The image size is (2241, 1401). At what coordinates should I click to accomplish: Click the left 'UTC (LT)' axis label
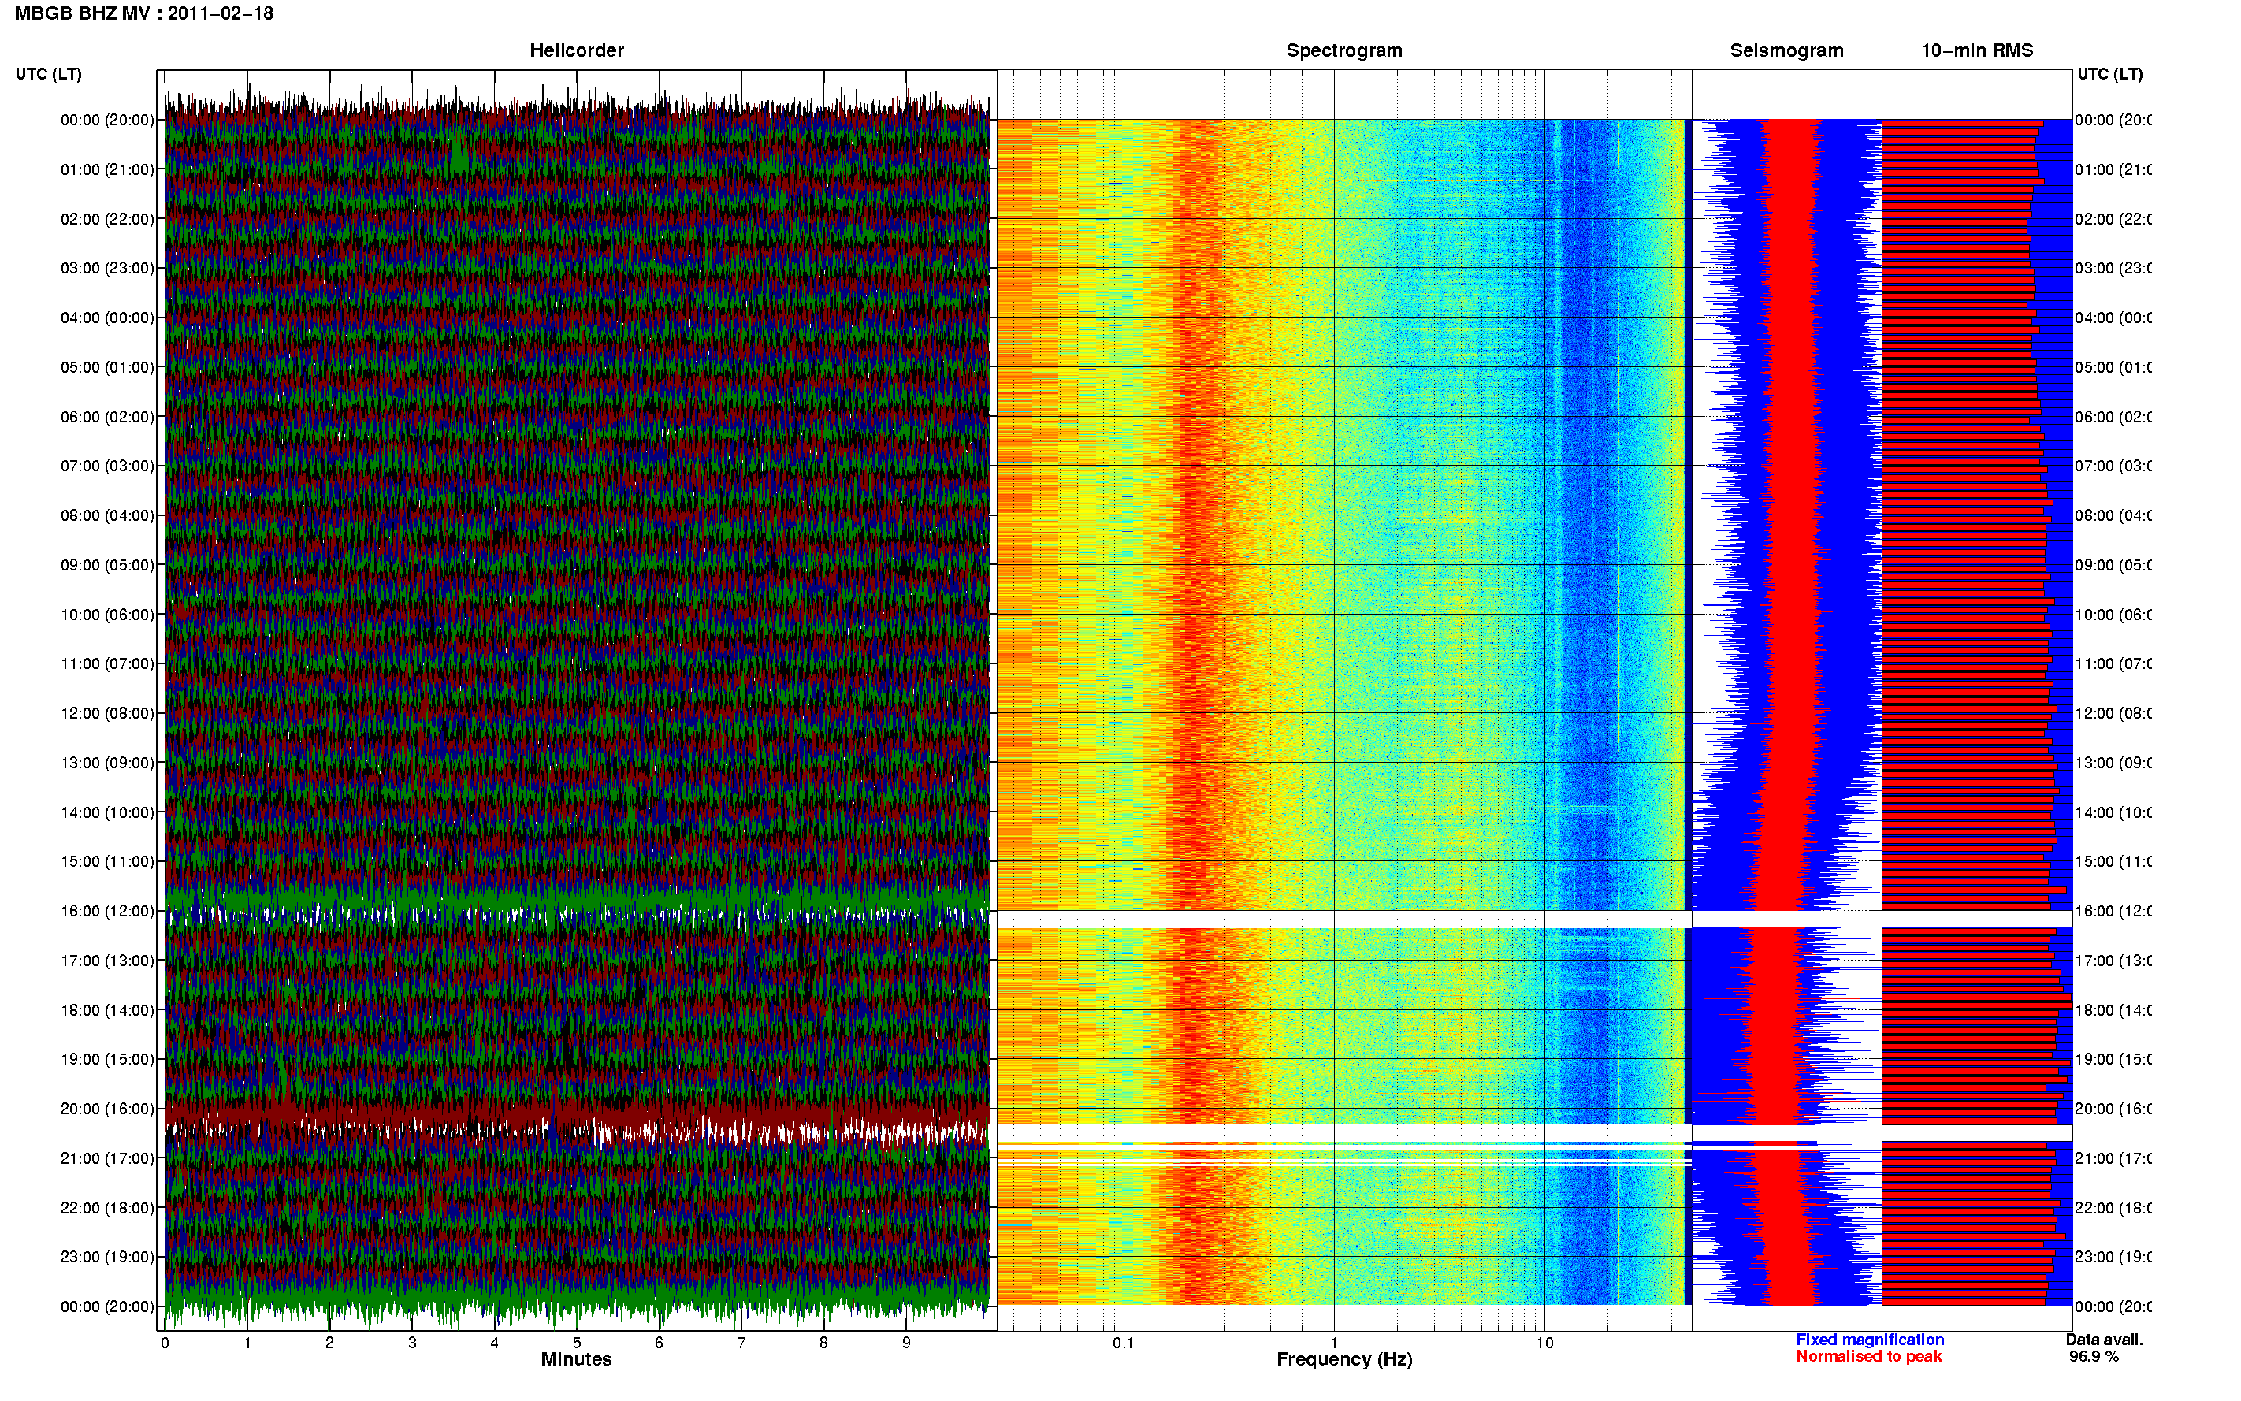pos(48,74)
